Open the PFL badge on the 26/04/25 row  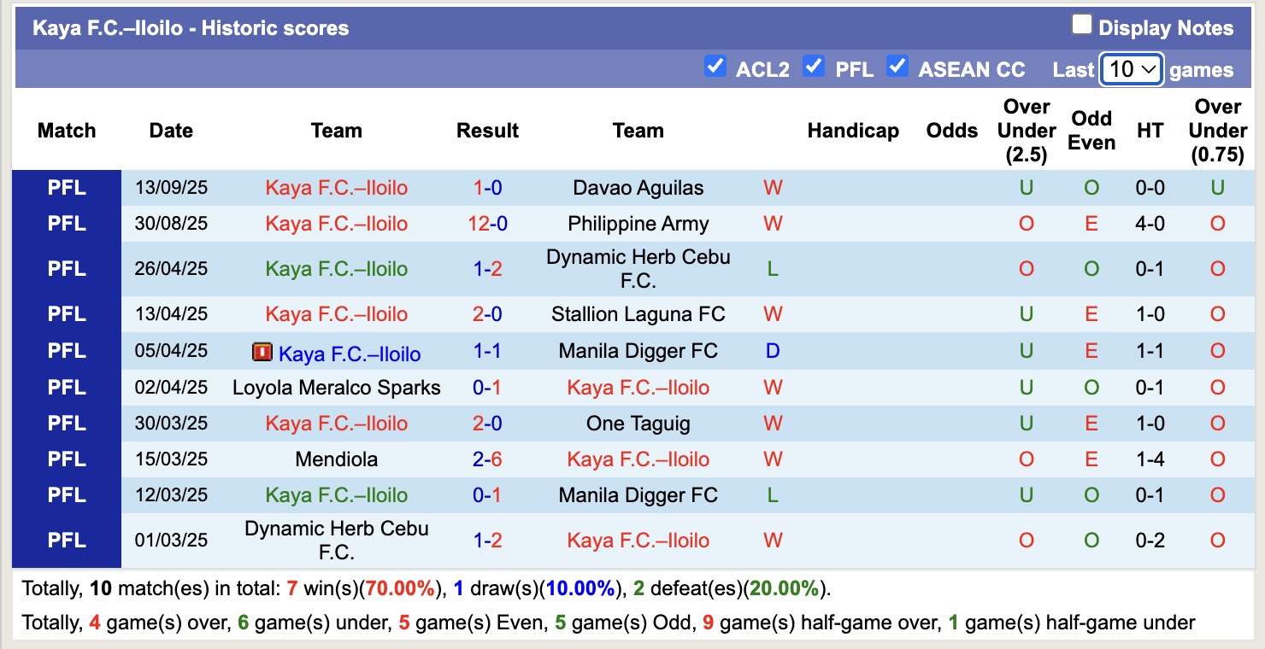pyautogui.click(x=66, y=268)
